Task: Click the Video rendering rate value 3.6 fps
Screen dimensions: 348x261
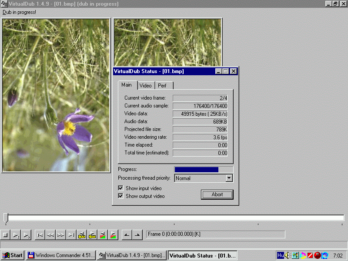Action: tap(200, 137)
